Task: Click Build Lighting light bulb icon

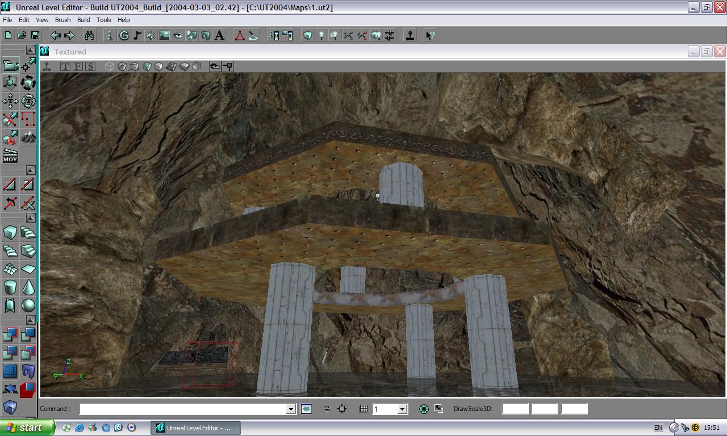Action: [321, 35]
